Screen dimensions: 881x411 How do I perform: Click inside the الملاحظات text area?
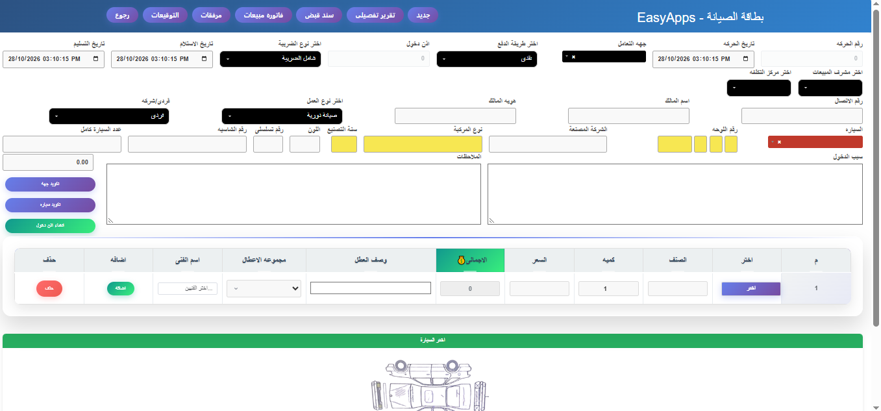pos(293,194)
